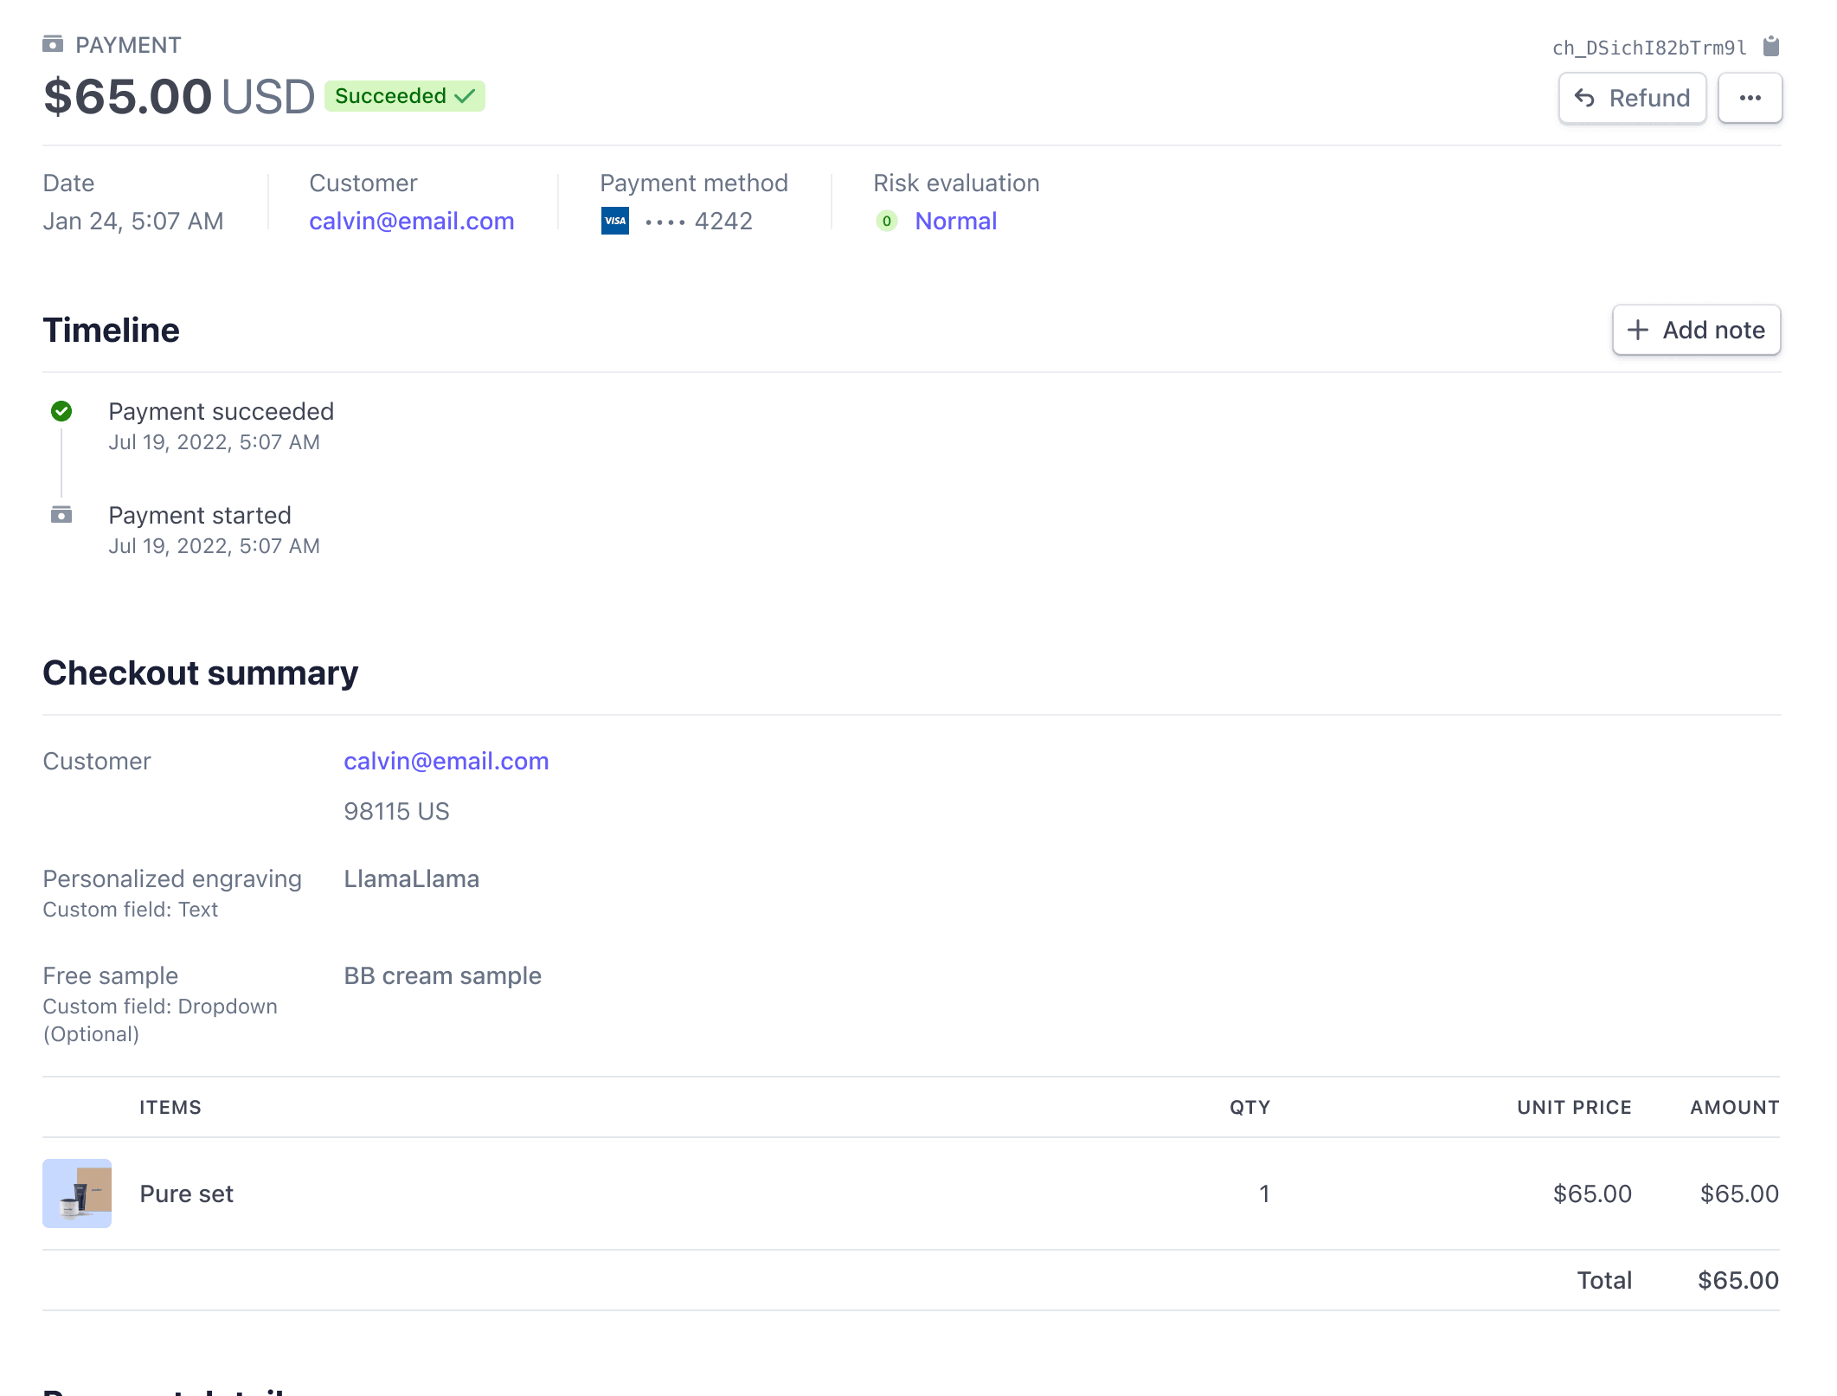Copy the charge ID with clipboard icon
The width and height of the screenshot is (1837, 1396).
coord(1770,46)
